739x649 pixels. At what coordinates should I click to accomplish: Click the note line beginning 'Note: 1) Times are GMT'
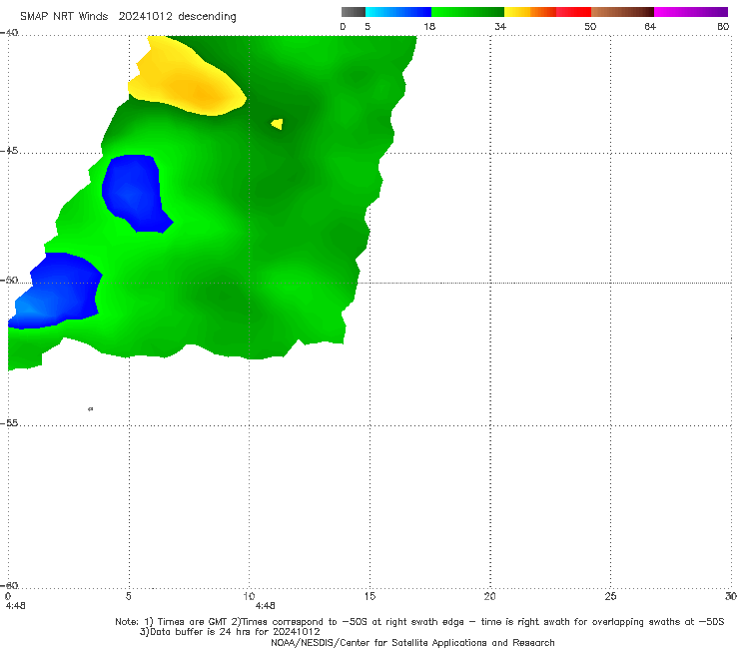419,622
